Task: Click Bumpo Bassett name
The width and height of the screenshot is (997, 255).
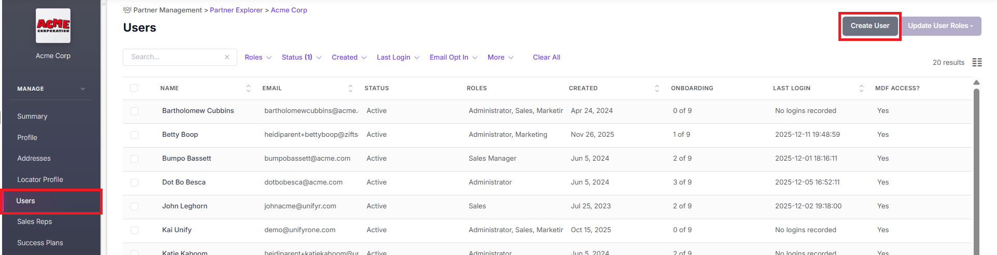Action: 187,158
